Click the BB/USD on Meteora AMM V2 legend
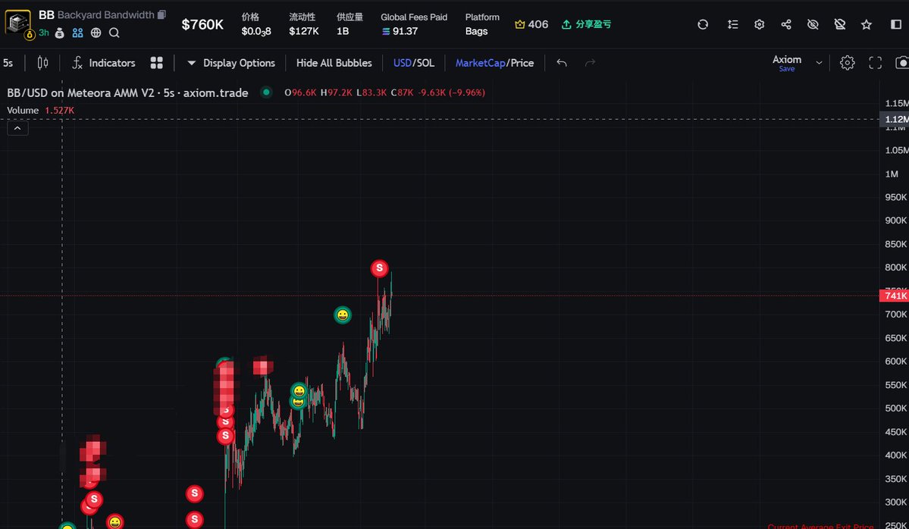The image size is (909, 529). (x=127, y=92)
